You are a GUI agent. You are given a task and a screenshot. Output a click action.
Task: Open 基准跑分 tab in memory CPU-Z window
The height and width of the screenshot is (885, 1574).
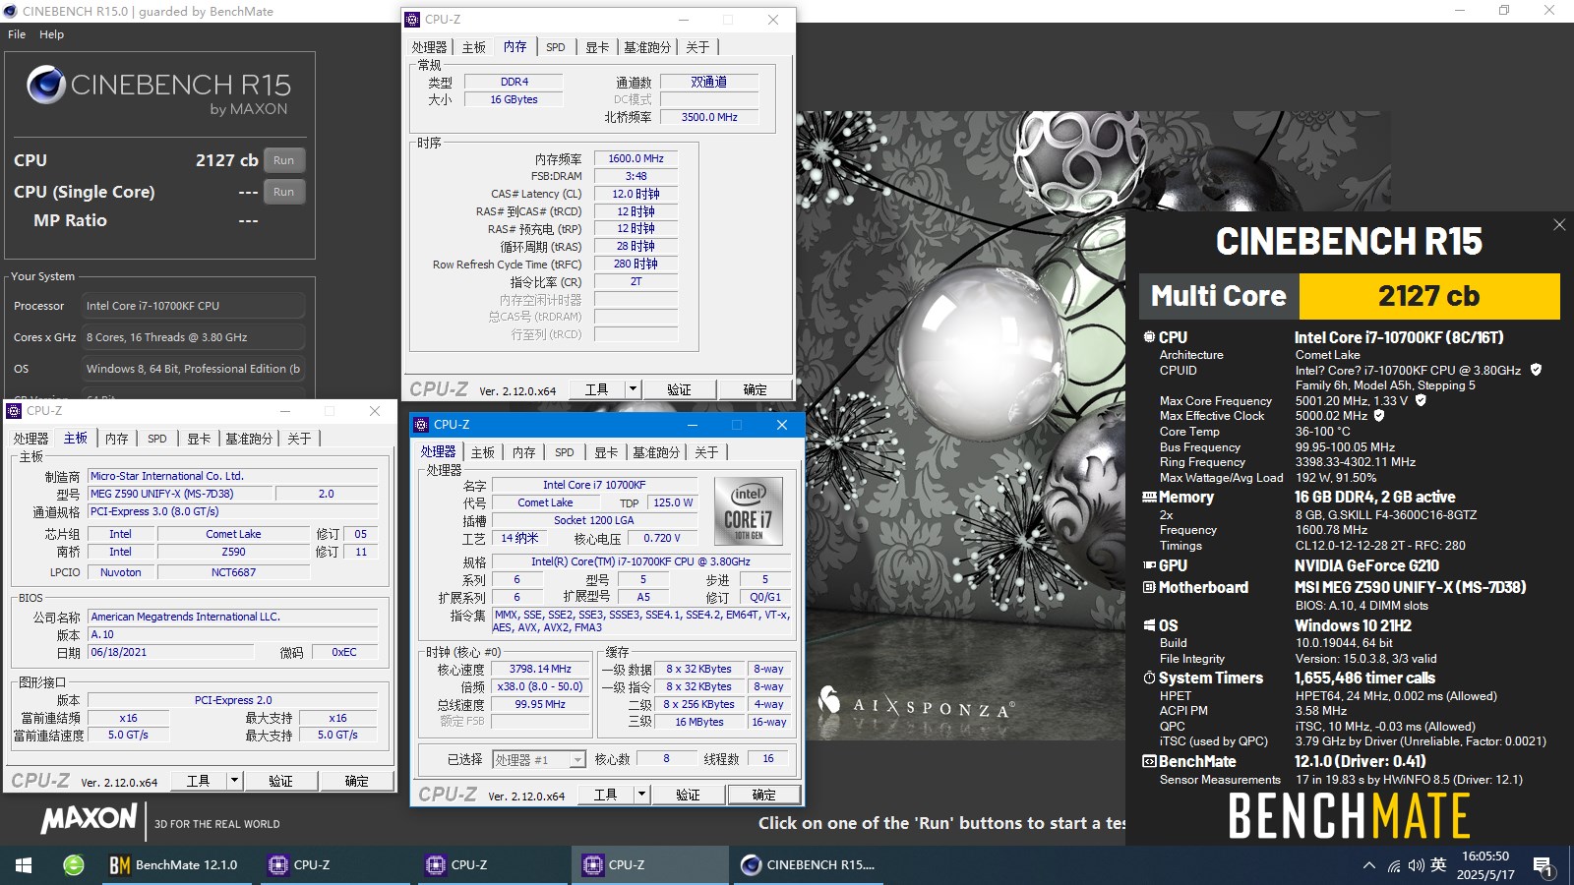point(647,47)
